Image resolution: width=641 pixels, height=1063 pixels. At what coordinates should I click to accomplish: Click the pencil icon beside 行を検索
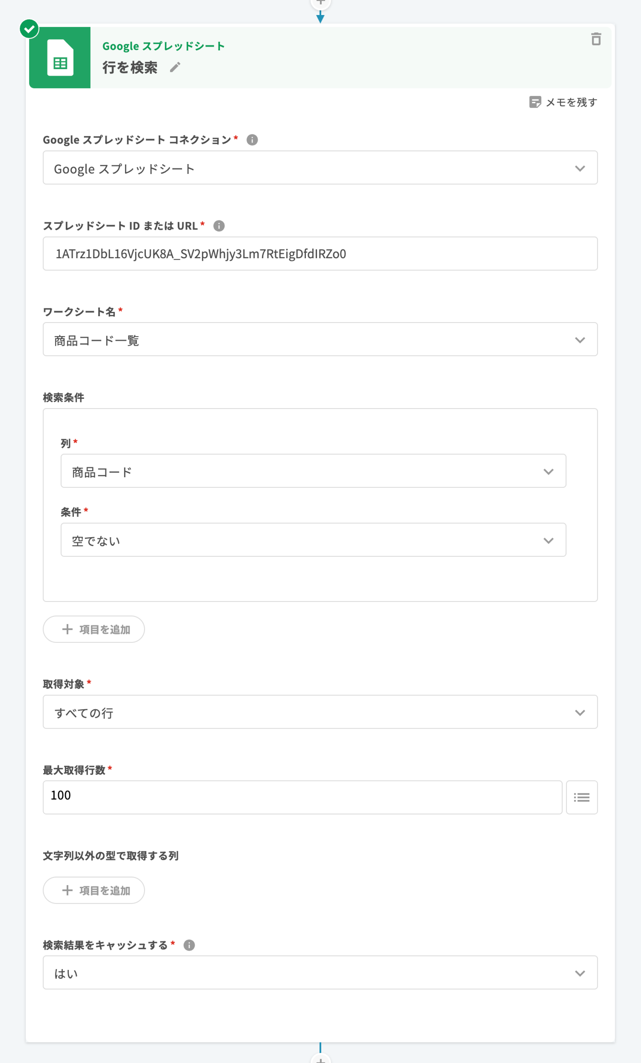[x=175, y=67]
